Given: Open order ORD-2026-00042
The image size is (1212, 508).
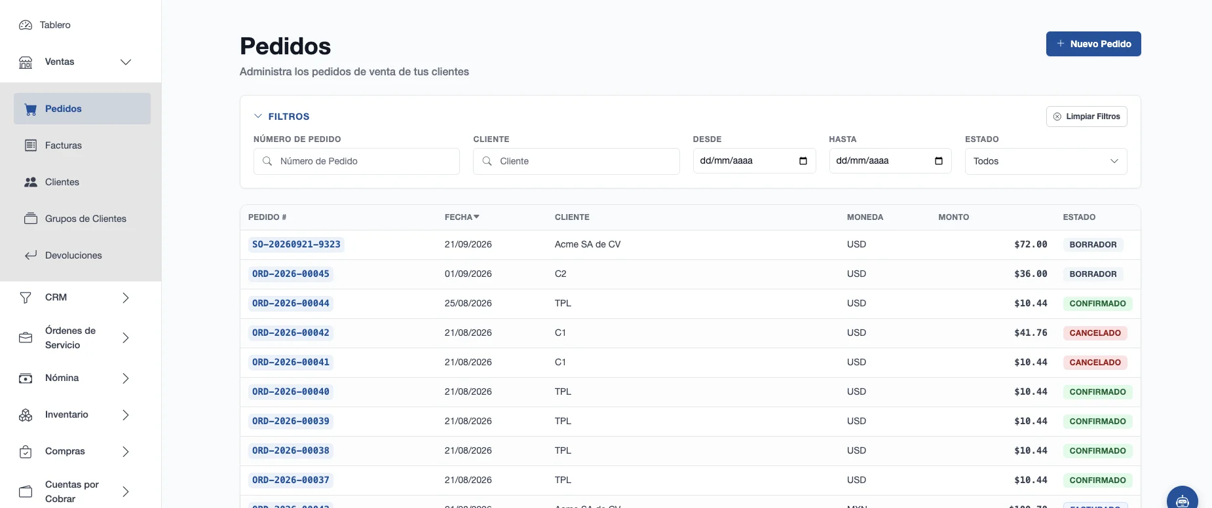Looking at the screenshot, I should pyautogui.click(x=291, y=333).
